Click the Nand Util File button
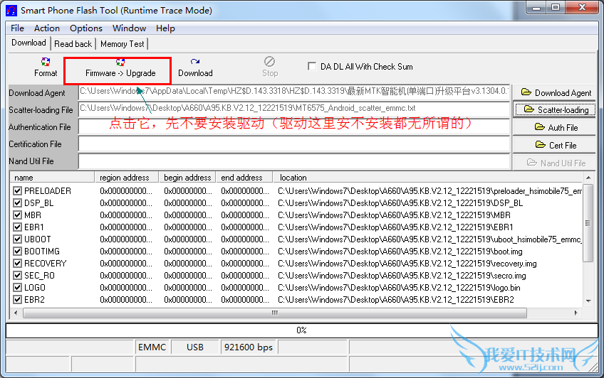 coord(554,163)
